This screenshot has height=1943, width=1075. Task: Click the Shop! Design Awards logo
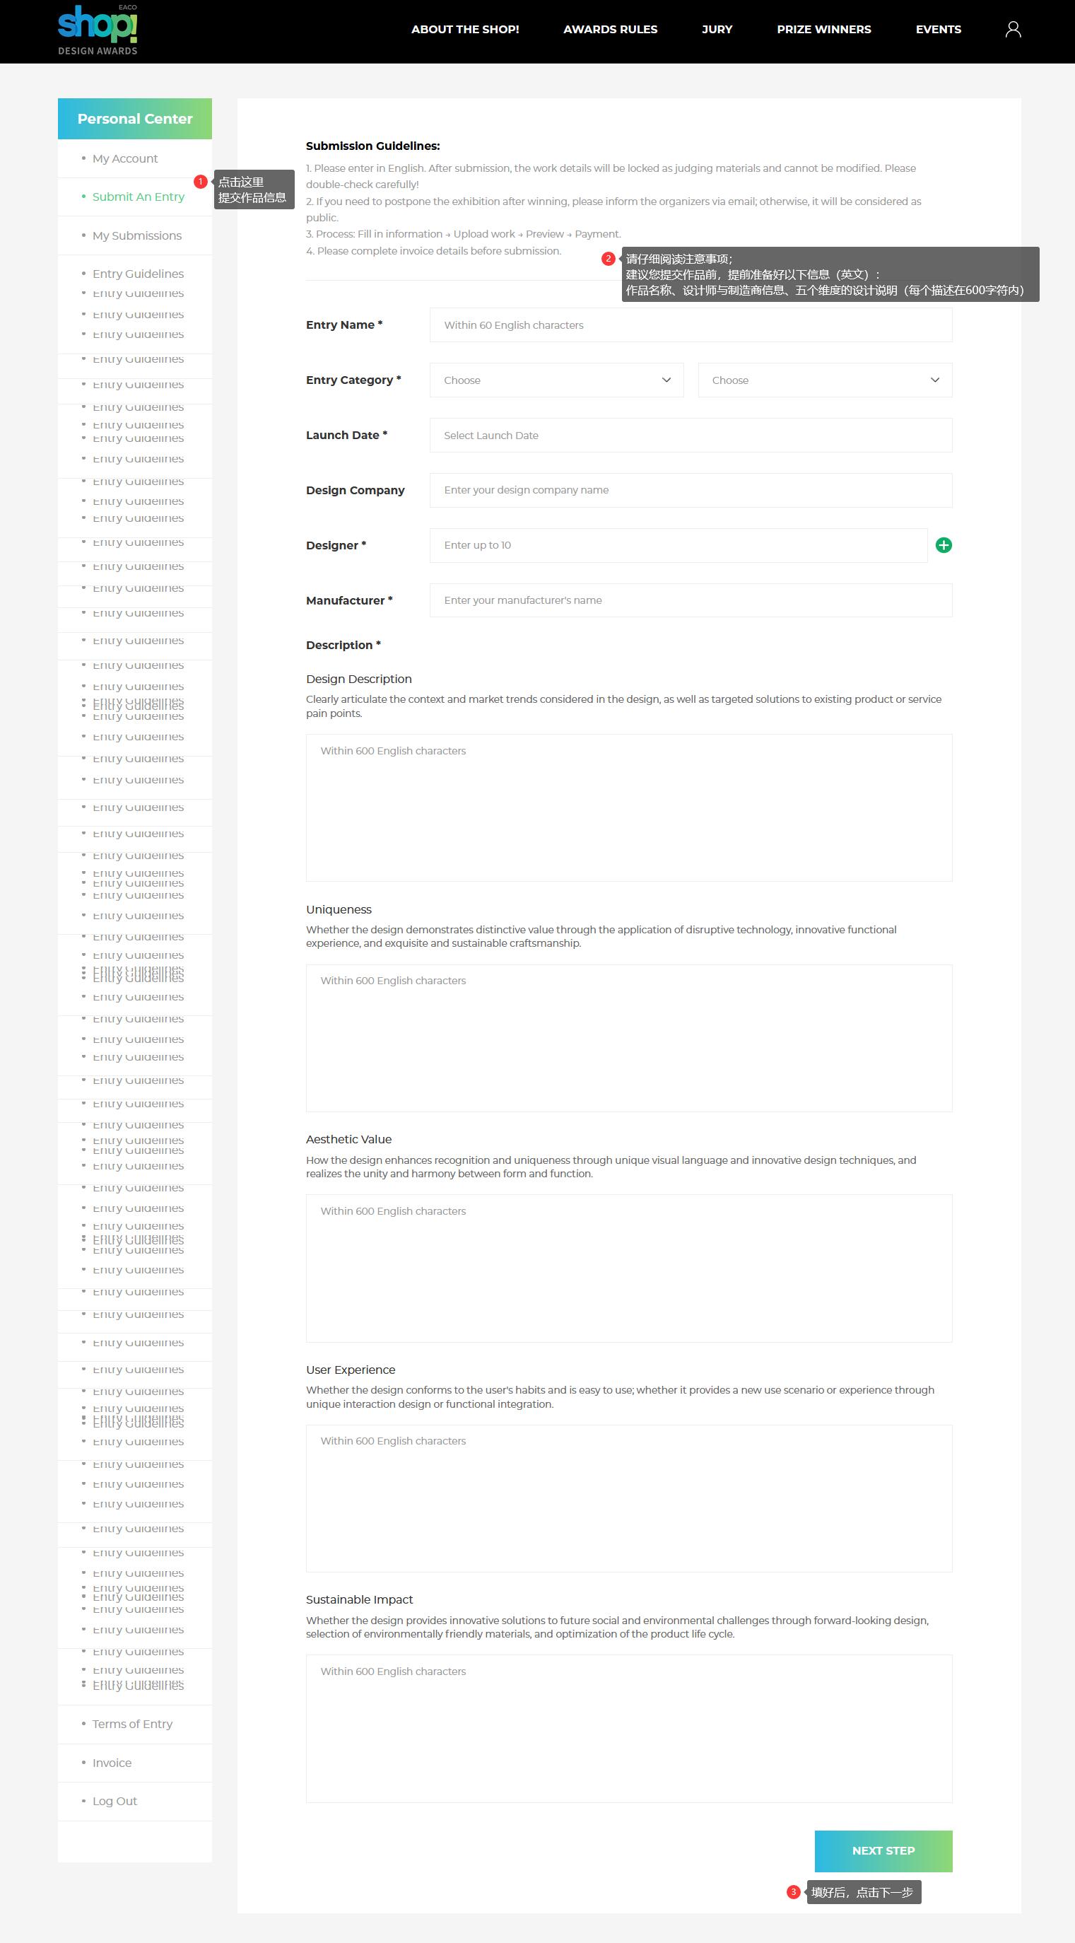click(98, 30)
